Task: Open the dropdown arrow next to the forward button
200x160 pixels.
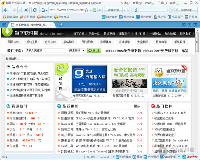Action: pyautogui.click(x=20, y=10)
